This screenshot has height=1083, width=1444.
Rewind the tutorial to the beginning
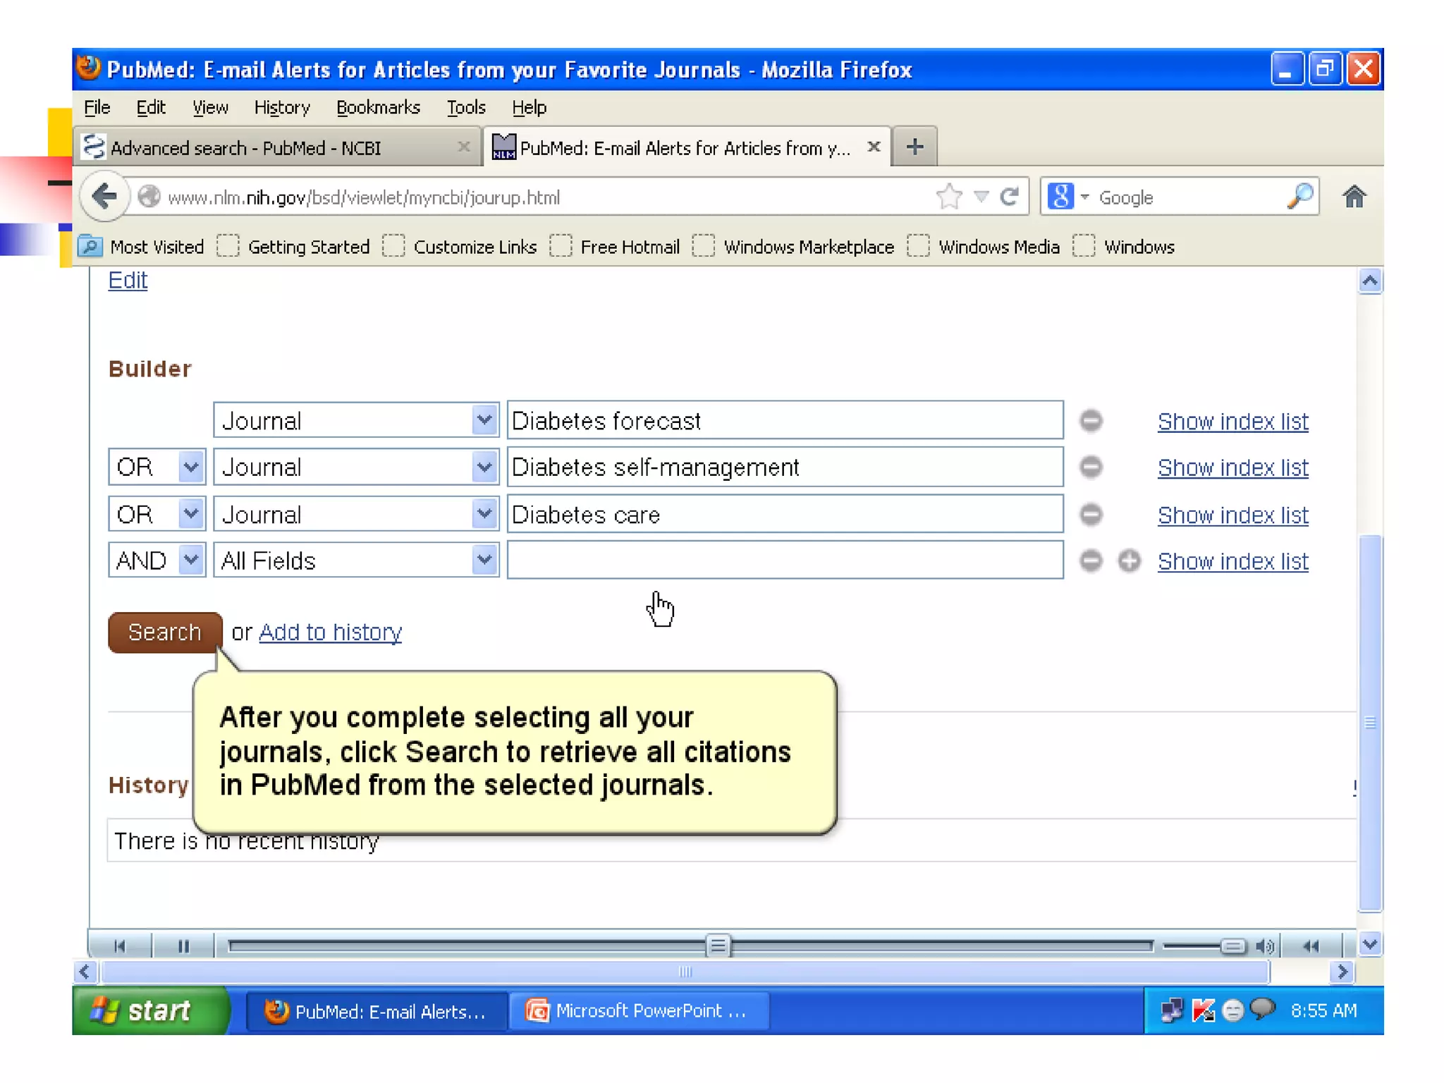[x=119, y=946]
